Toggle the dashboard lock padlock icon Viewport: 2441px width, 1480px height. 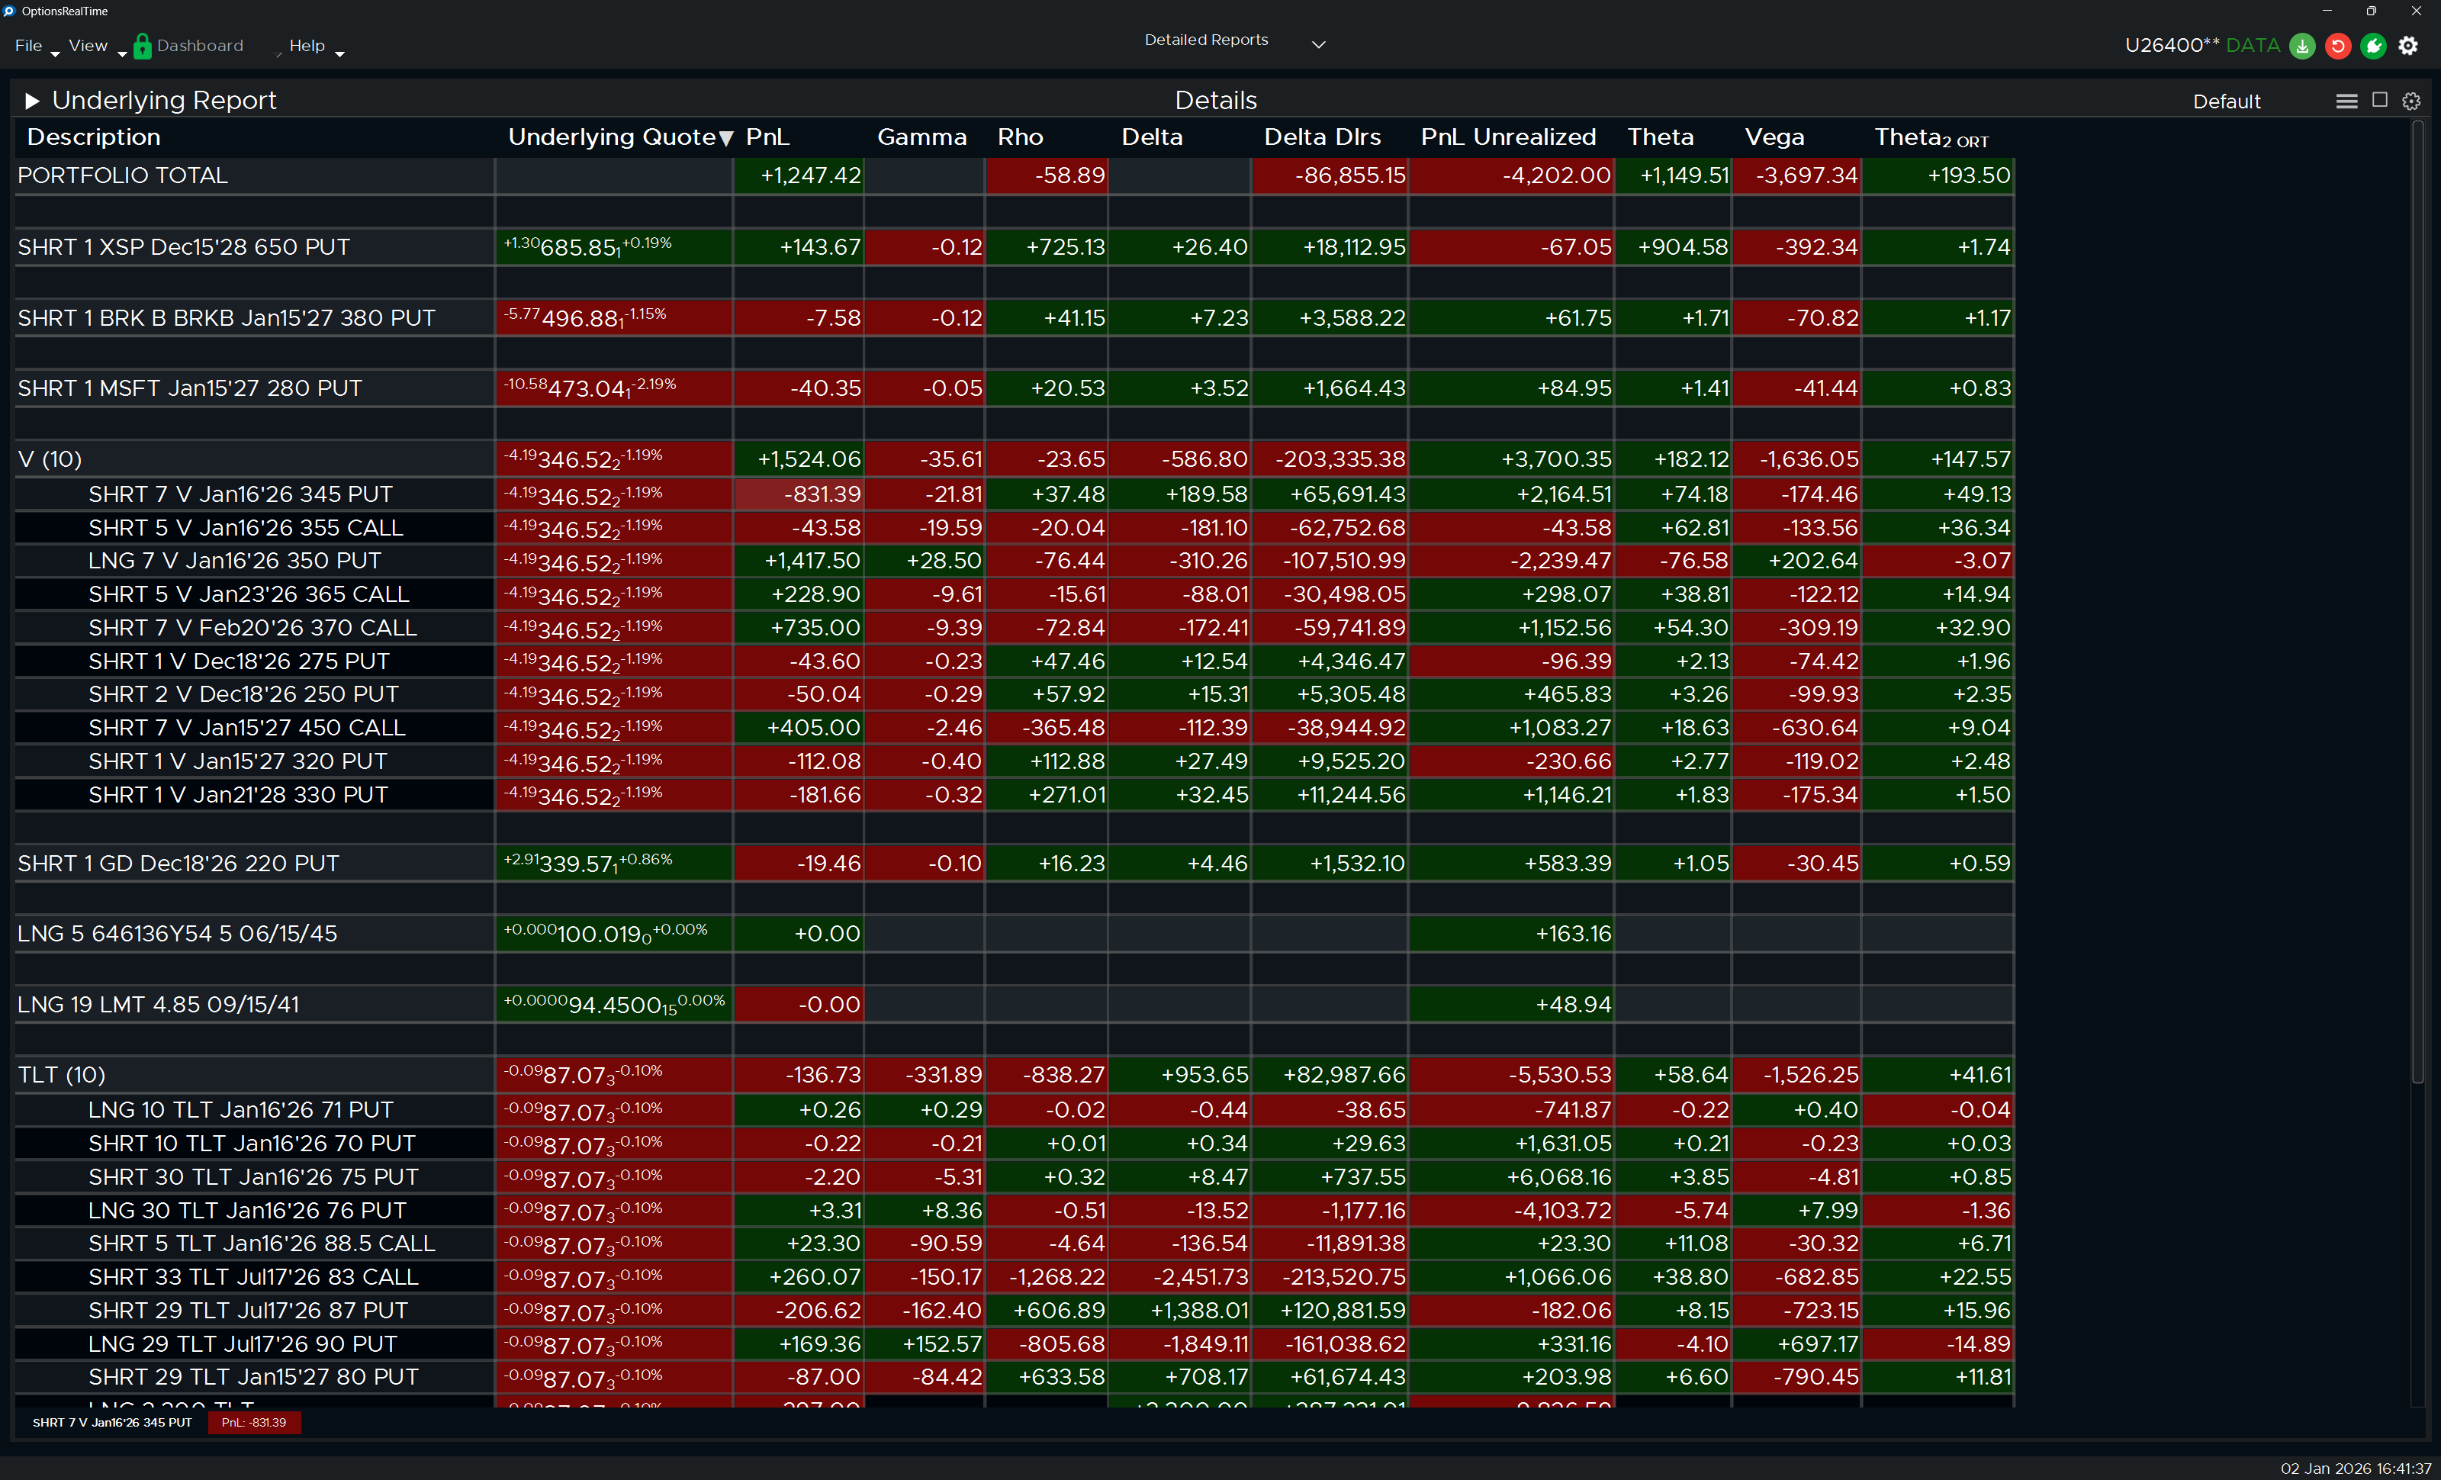(x=142, y=46)
